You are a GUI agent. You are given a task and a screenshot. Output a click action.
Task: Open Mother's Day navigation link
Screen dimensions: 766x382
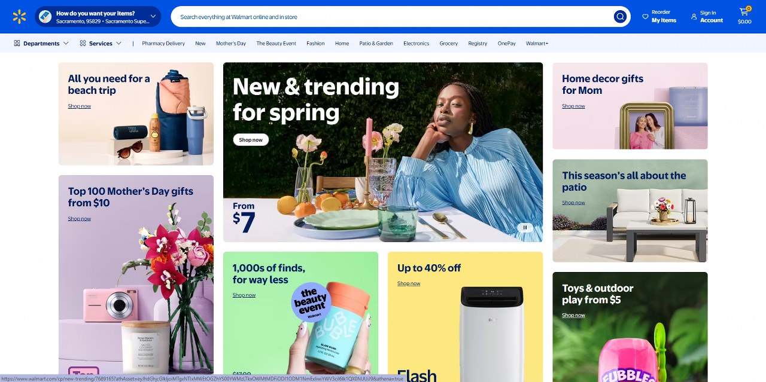click(x=231, y=43)
